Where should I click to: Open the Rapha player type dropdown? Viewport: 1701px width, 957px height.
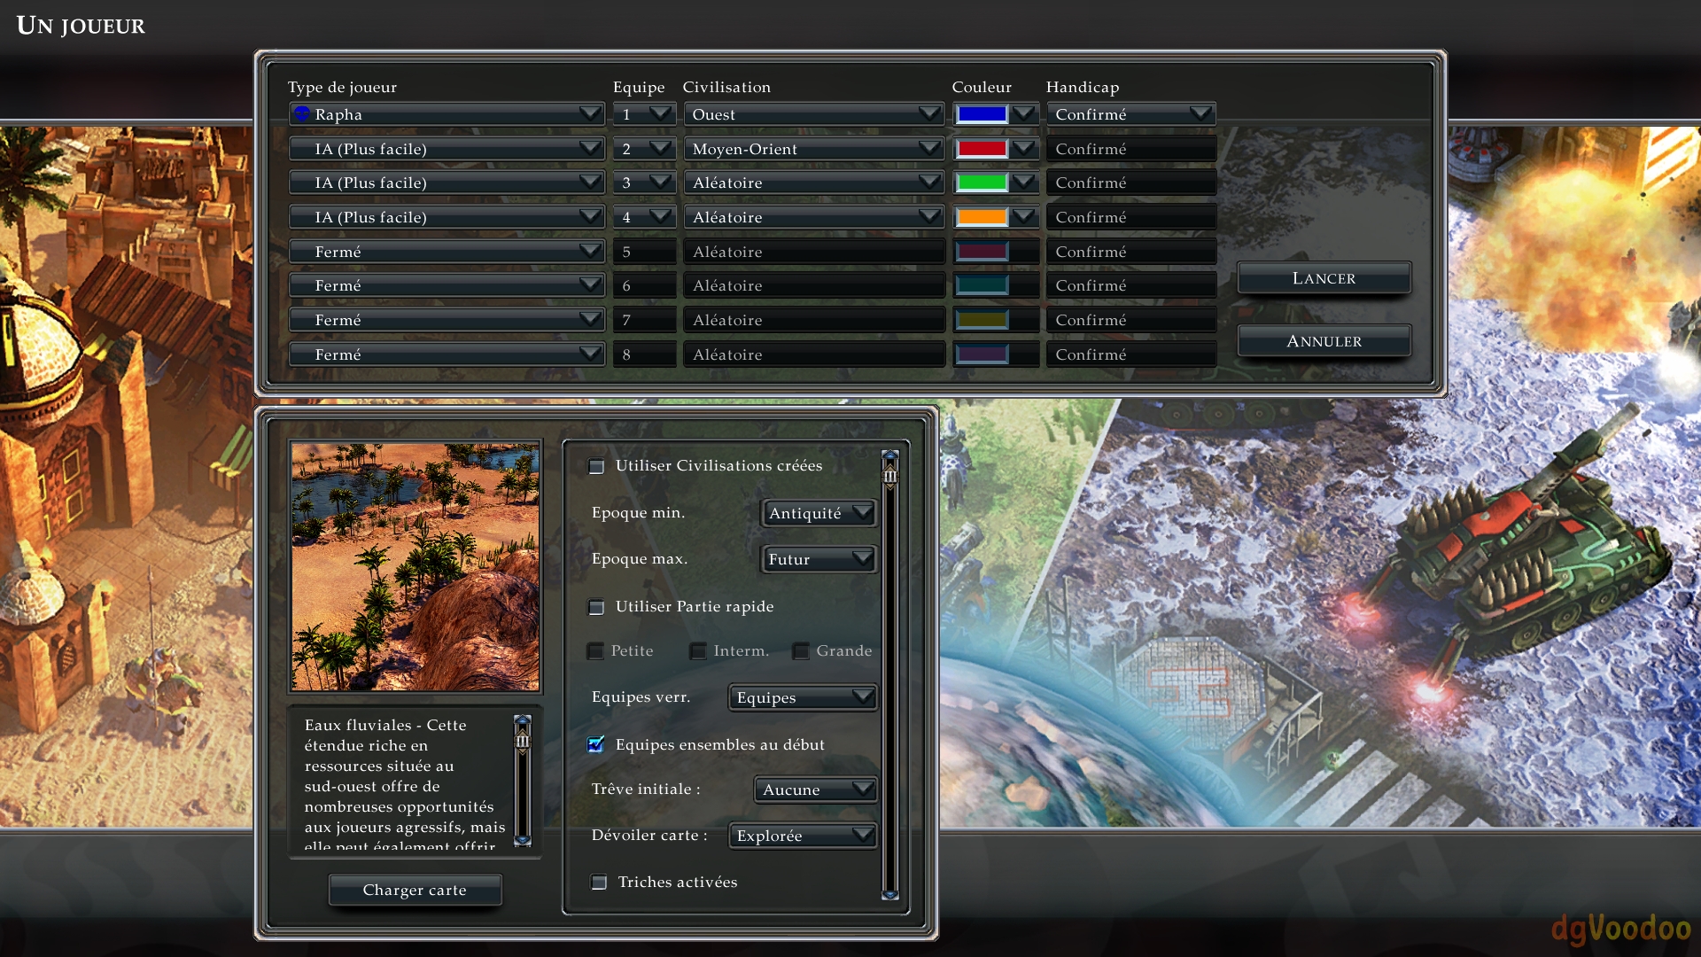[447, 114]
